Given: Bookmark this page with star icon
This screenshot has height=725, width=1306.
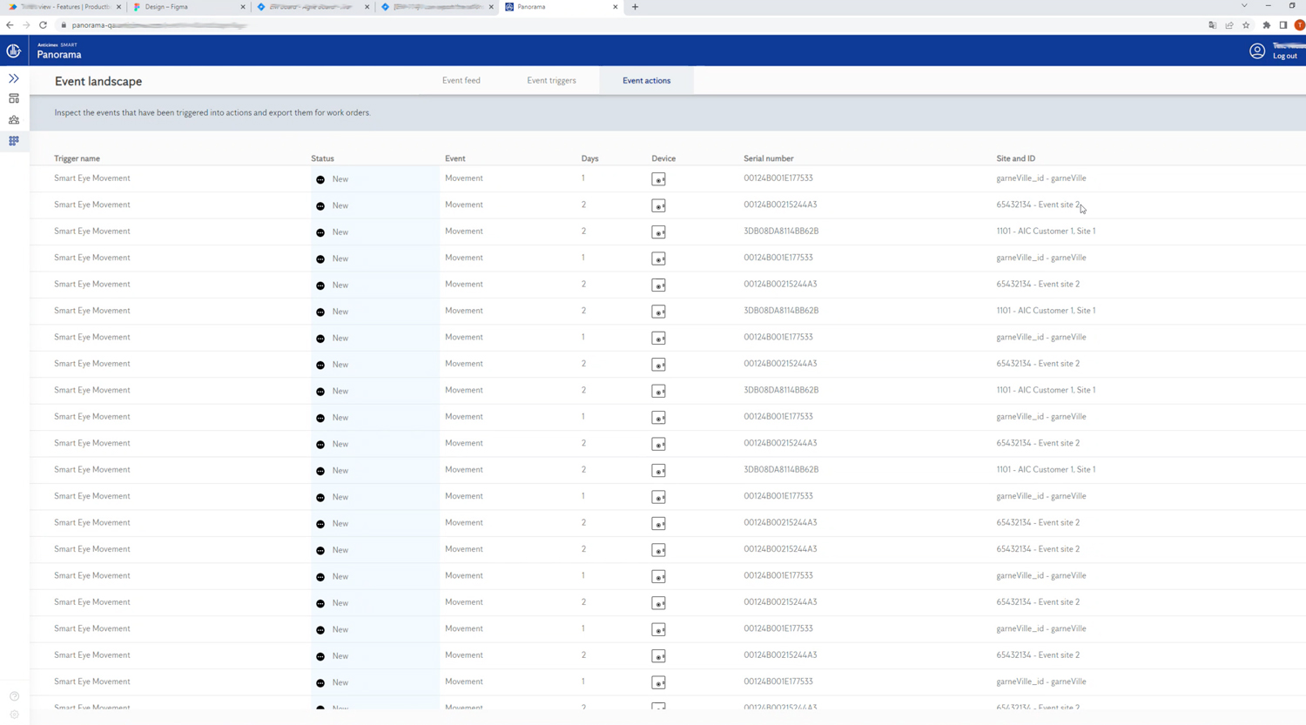Looking at the screenshot, I should click(x=1246, y=25).
